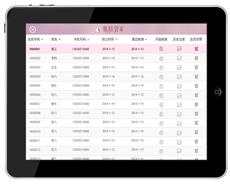Start detection for member 0000003

(x=161, y=67)
